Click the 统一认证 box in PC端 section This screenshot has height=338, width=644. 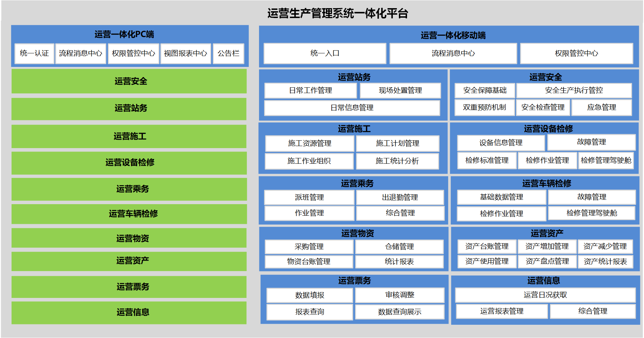coord(34,53)
